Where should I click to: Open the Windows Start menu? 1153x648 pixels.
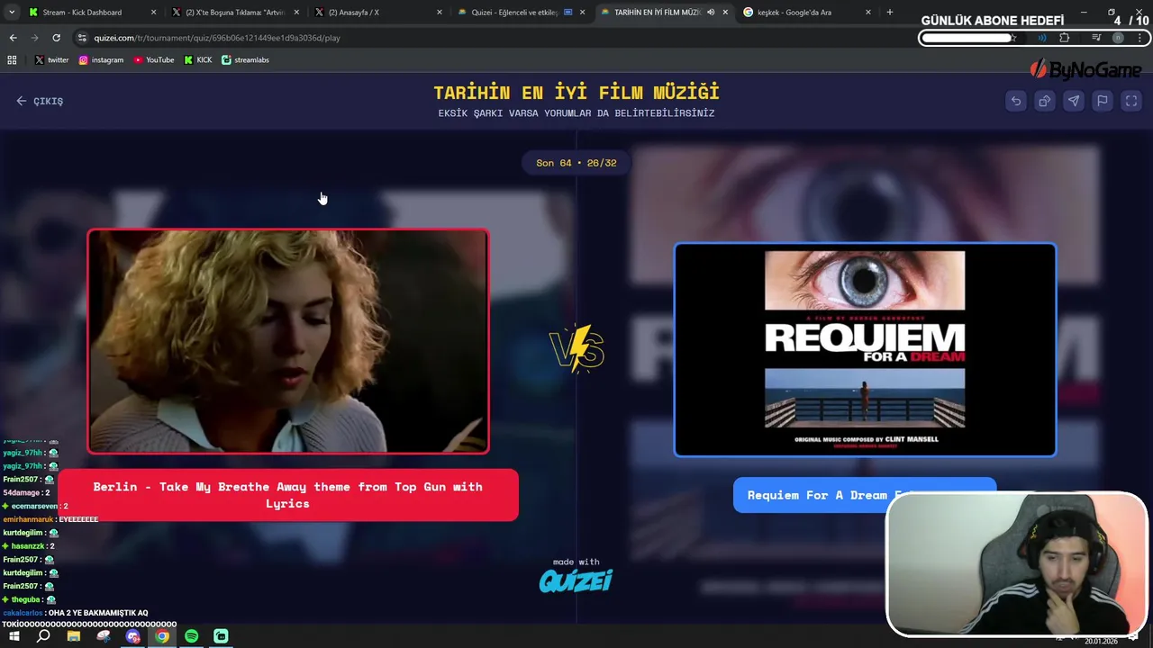click(14, 636)
